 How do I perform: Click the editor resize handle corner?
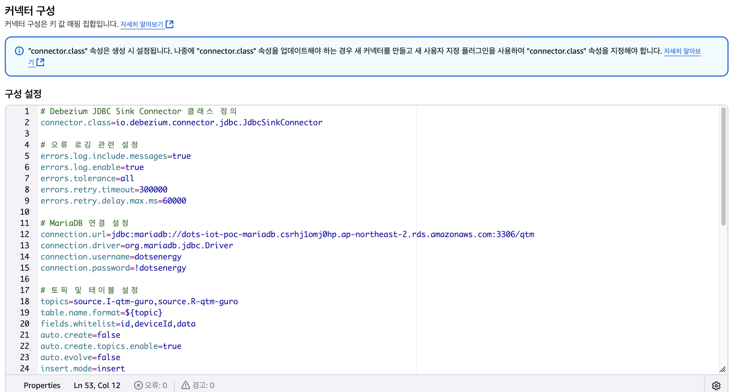coord(722,369)
